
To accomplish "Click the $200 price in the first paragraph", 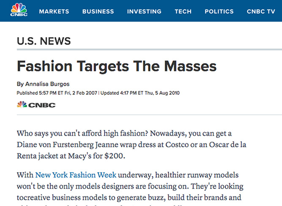I will coord(114,156).
